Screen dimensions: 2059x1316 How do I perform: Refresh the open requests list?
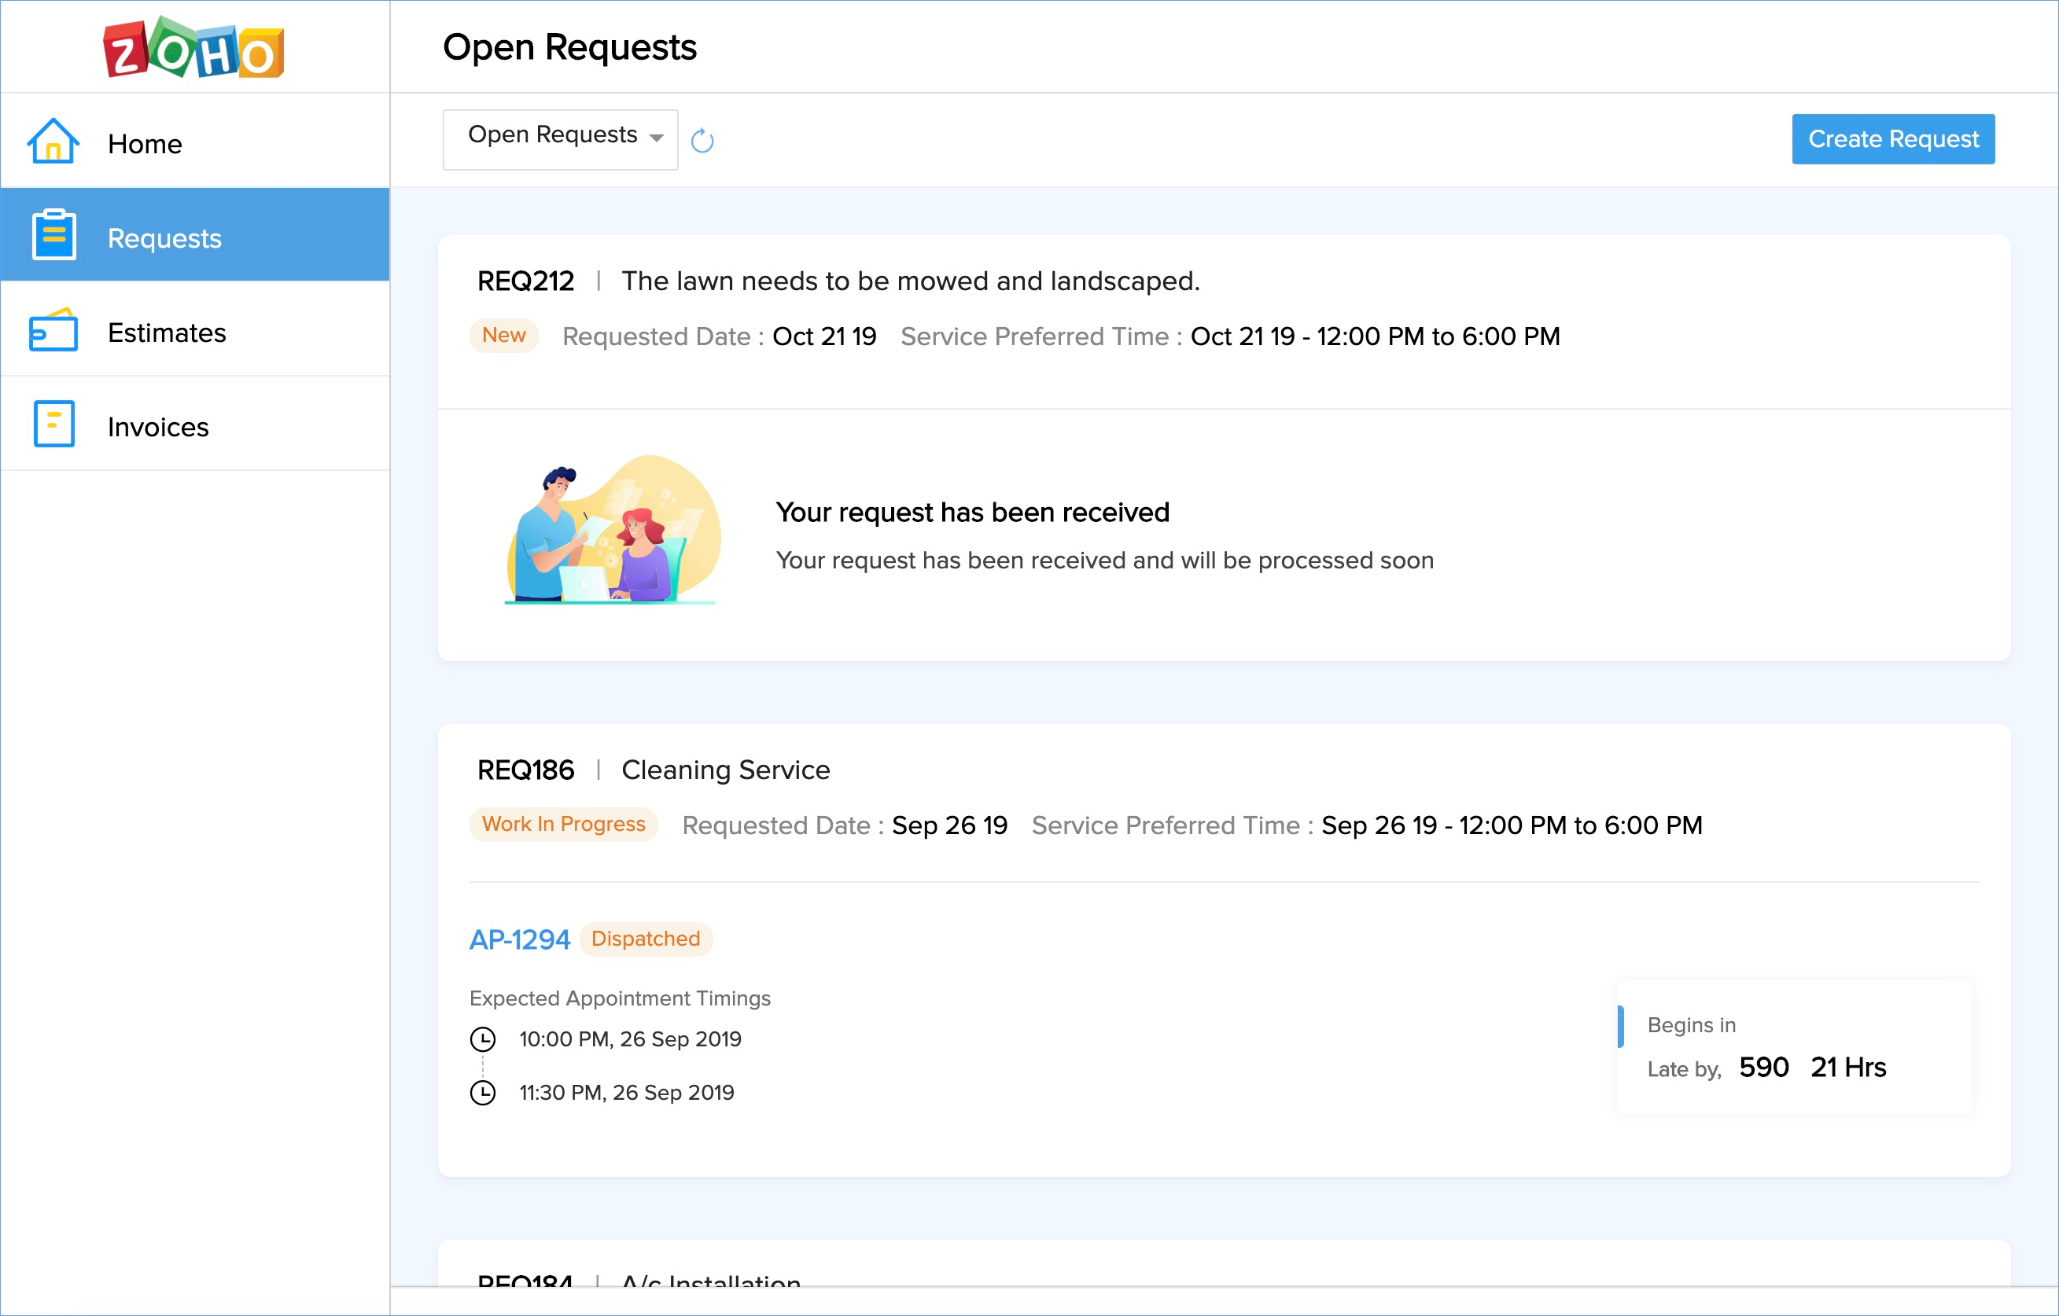702,141
